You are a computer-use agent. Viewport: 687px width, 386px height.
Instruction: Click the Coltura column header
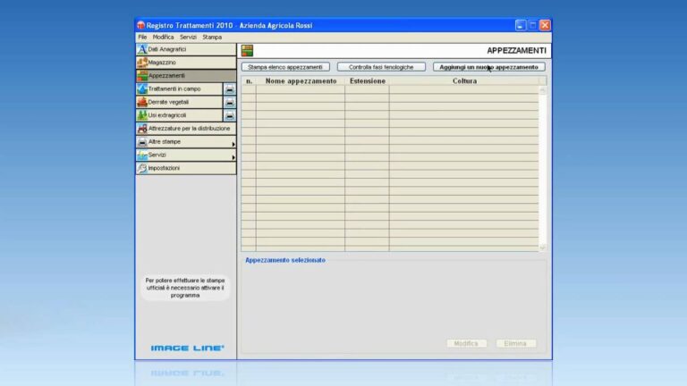[x=464, y=81]
